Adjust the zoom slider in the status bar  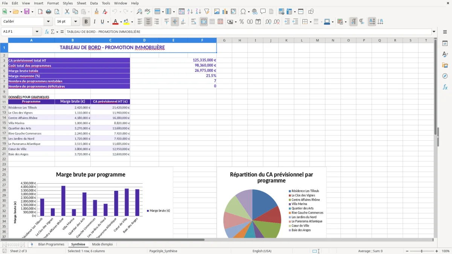tap(421, 251)
